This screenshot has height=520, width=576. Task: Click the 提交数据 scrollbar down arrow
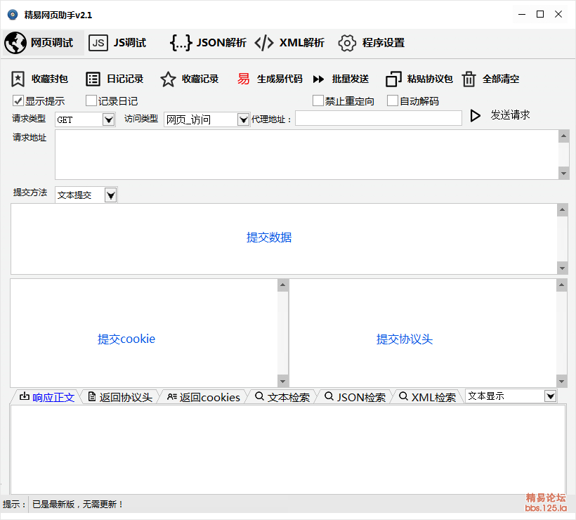pyautogui.click(x=563, y=268)
